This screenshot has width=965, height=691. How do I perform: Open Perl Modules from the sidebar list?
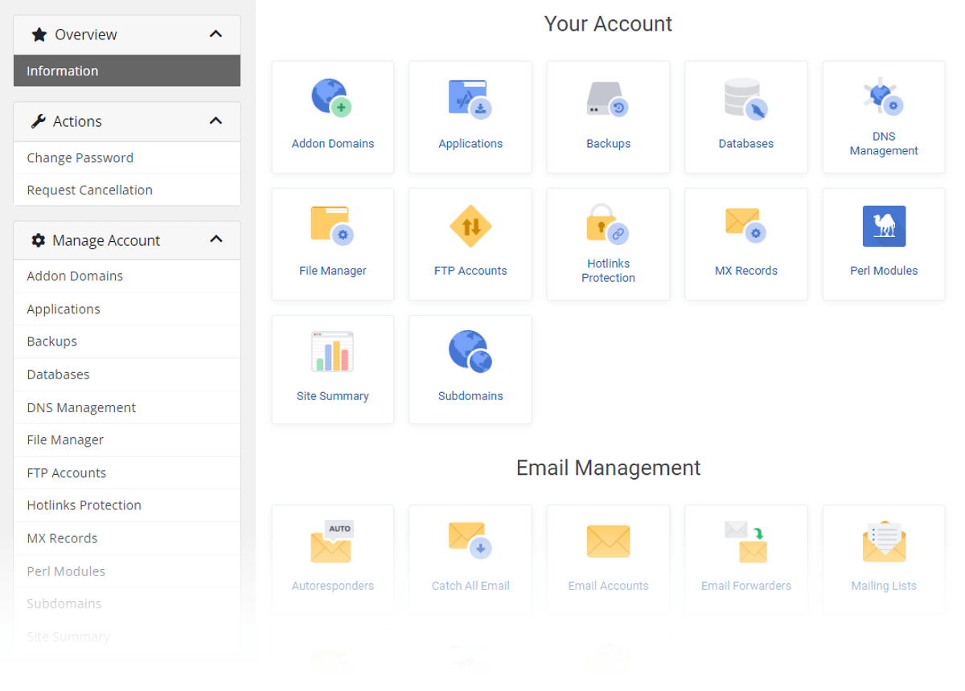[x=127, y=571]
